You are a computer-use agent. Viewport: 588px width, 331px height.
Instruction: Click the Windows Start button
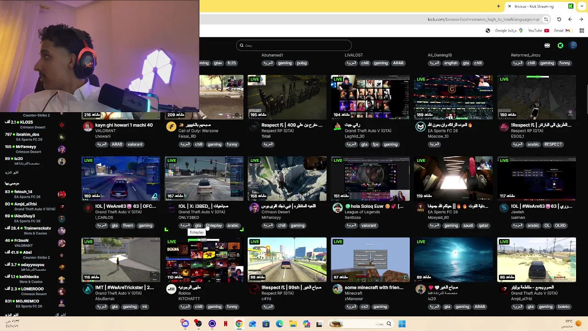402,324
